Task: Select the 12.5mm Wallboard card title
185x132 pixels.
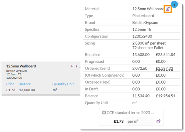Action: coord(21,66)
